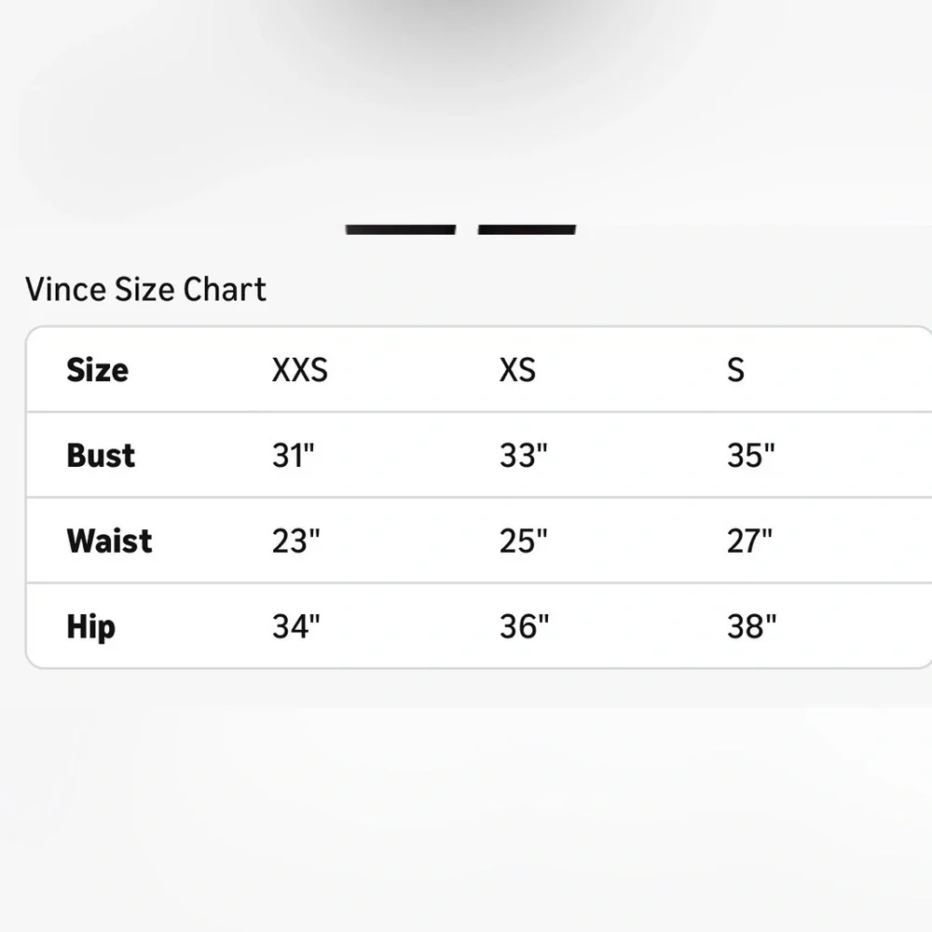Click the Bust row label
The image size is (932, 932).
101,456
